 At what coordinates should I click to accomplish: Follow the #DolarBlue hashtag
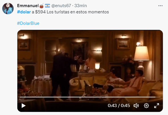click(x=28, y=23)
